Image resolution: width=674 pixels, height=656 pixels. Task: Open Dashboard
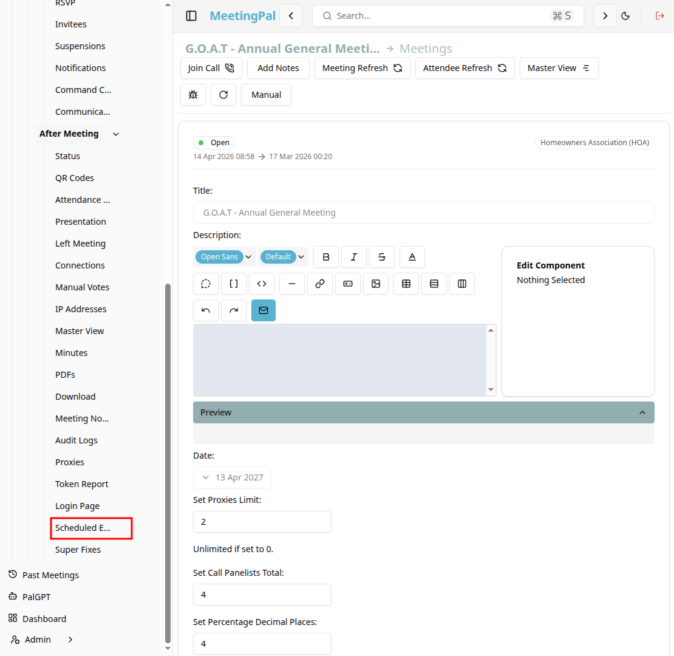pyautogui.click(x=38, y=619)
